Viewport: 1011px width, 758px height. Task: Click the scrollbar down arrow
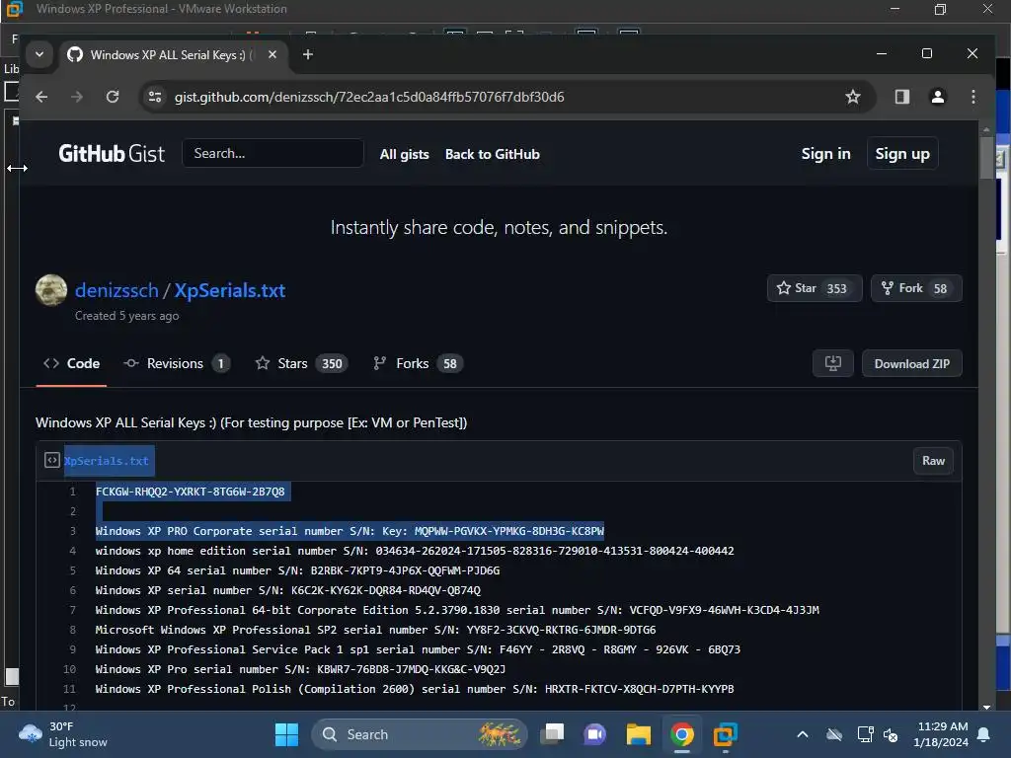[x=986, y=707]
